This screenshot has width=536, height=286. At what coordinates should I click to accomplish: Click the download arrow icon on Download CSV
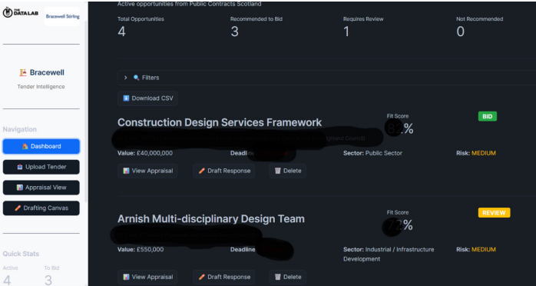(126, 98)
